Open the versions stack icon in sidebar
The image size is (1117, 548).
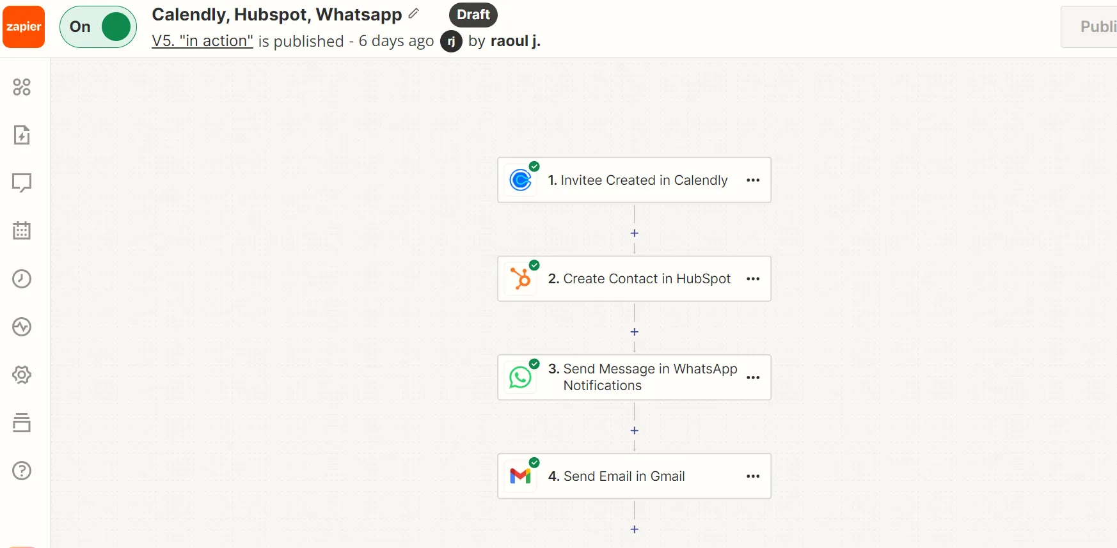[22, 423]
